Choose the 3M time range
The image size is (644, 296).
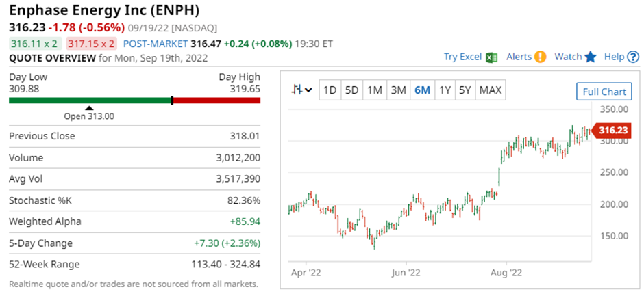click(398, 90)
